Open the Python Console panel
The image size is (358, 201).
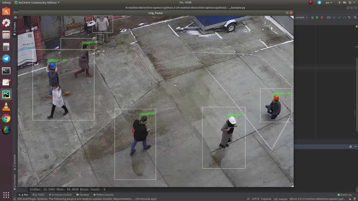coord(103,194)
